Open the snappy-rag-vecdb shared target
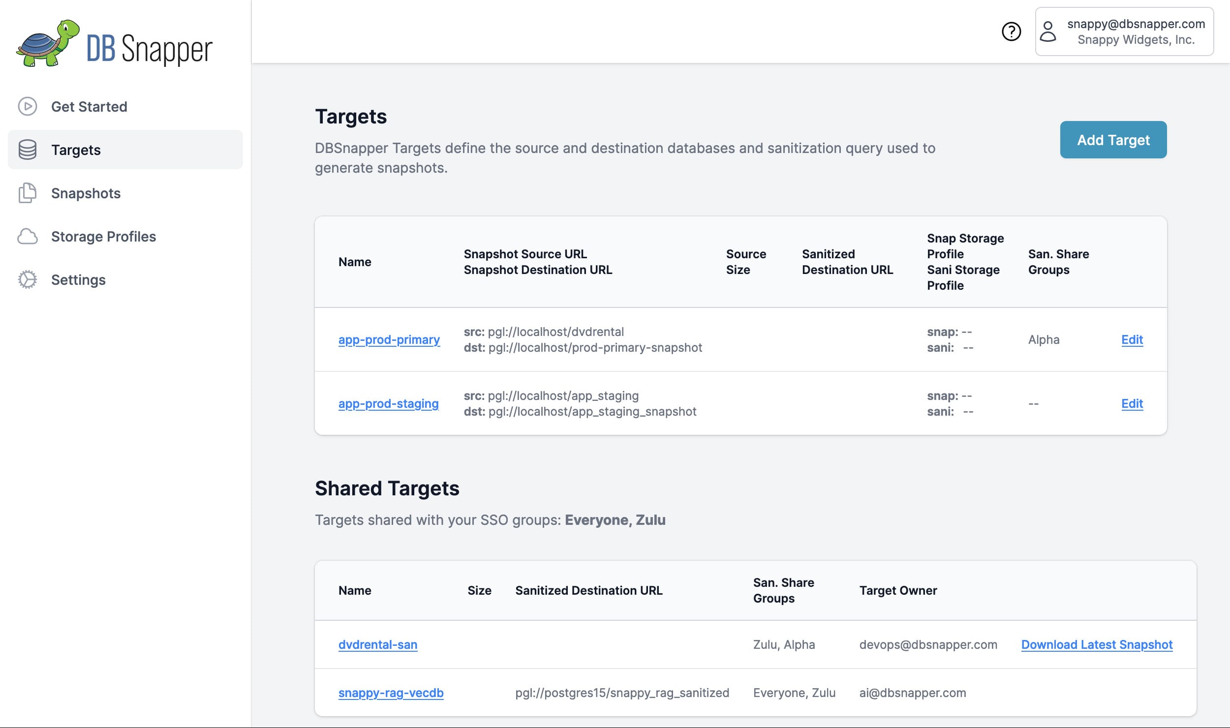Screen dimensions: 1230x728 pos(391,693)
